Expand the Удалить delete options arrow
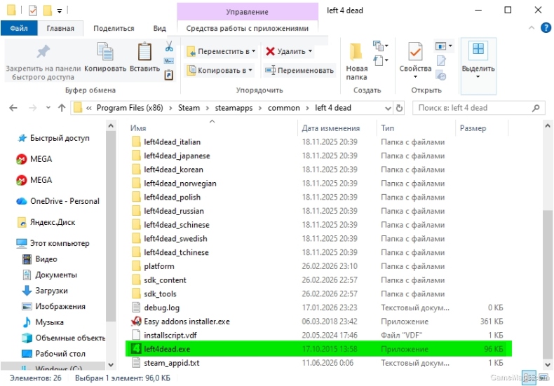 pos(310,52)
